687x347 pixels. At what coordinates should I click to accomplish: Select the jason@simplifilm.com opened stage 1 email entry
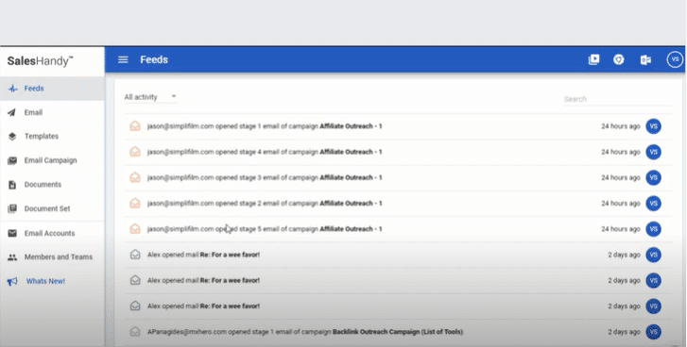398,126
